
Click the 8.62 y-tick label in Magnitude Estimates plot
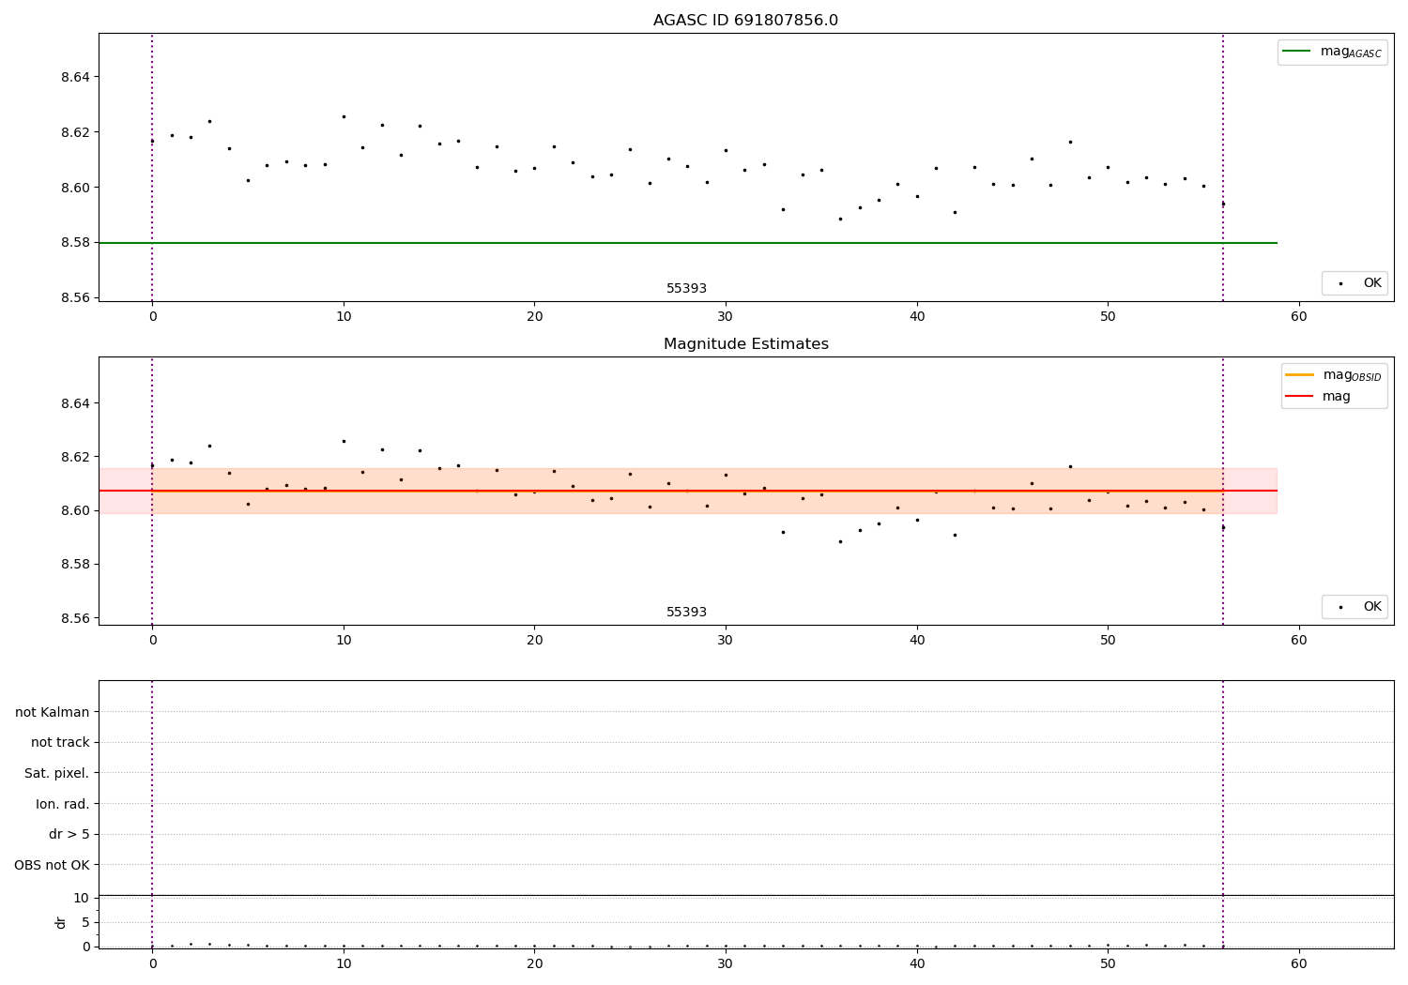pos(75,457)
